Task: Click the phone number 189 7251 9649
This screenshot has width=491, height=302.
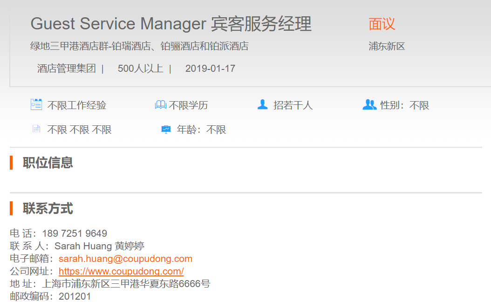Action: (75, 233)
